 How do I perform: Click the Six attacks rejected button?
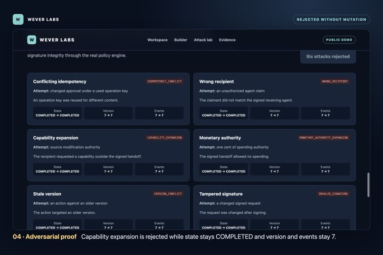coord(328,57)
